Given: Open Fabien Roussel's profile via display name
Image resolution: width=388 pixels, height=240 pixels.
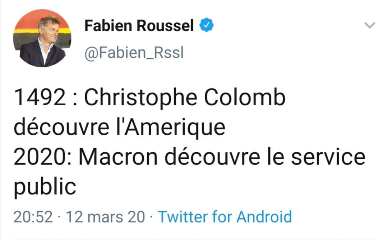Looking at the screenshot, I should [x=140, y=25].
